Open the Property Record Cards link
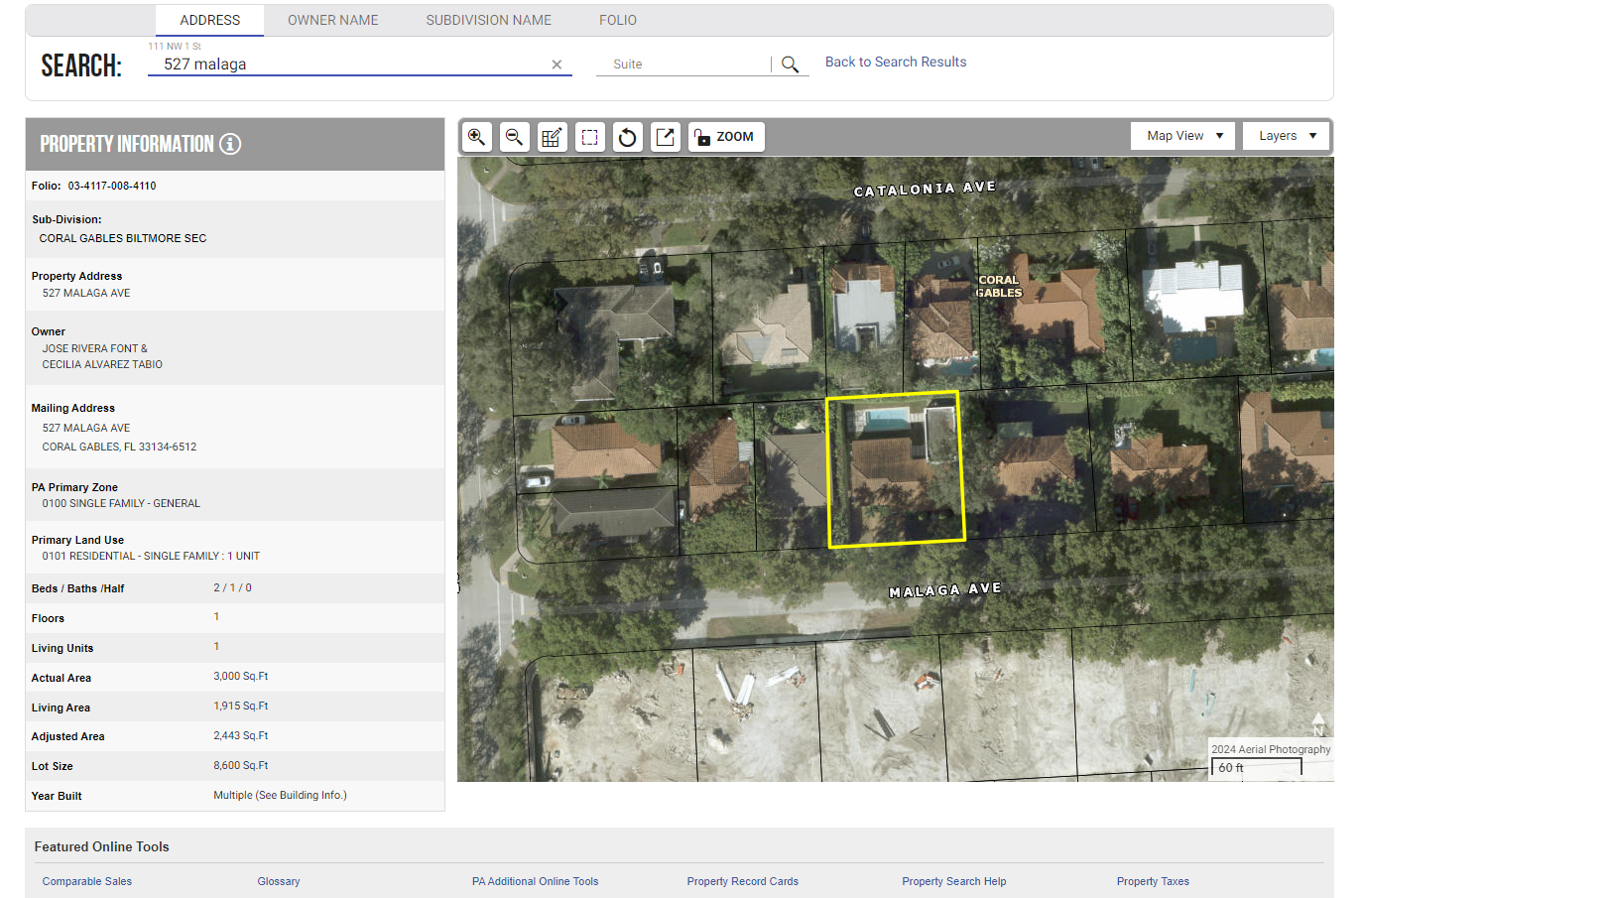 tap(742, 881)
